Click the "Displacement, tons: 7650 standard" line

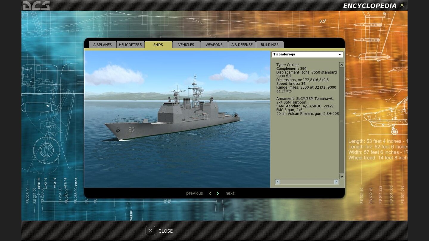307,72
